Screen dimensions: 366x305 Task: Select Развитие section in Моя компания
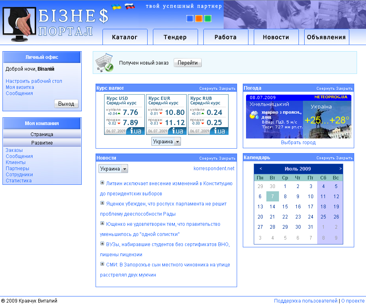(42, 143)
